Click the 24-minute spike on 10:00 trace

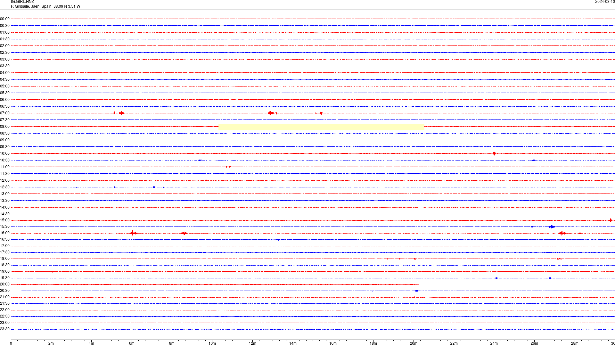click(495, 153)
